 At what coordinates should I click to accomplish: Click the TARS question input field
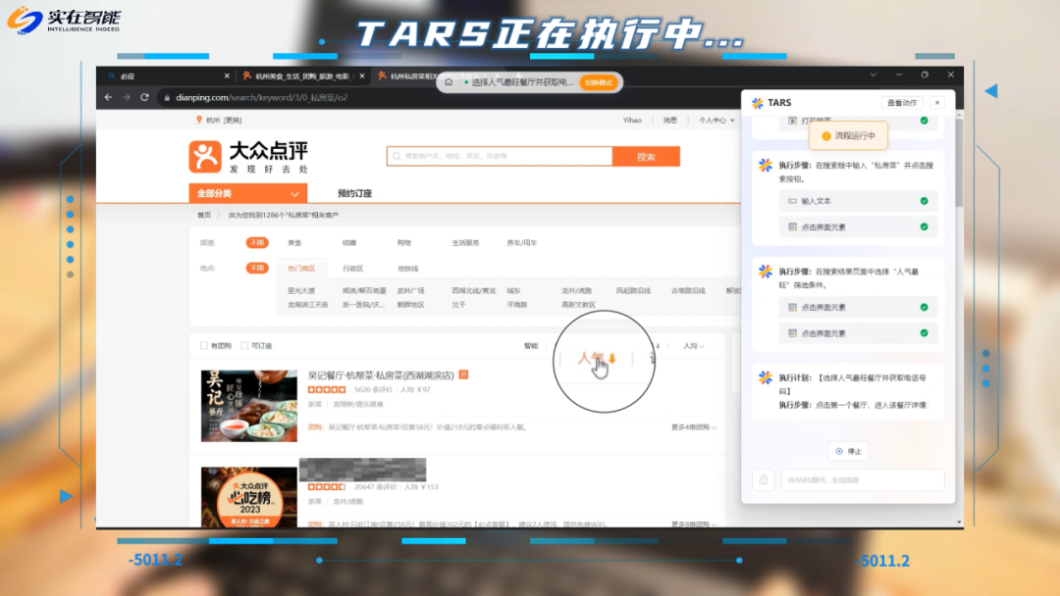click(x=862, y=480)
